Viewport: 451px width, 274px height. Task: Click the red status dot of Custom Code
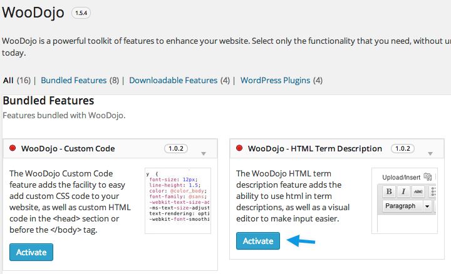(13, 148)
